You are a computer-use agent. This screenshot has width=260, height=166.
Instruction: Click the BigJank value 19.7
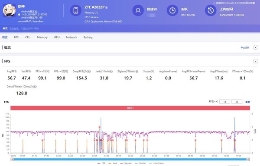point(128,78)
